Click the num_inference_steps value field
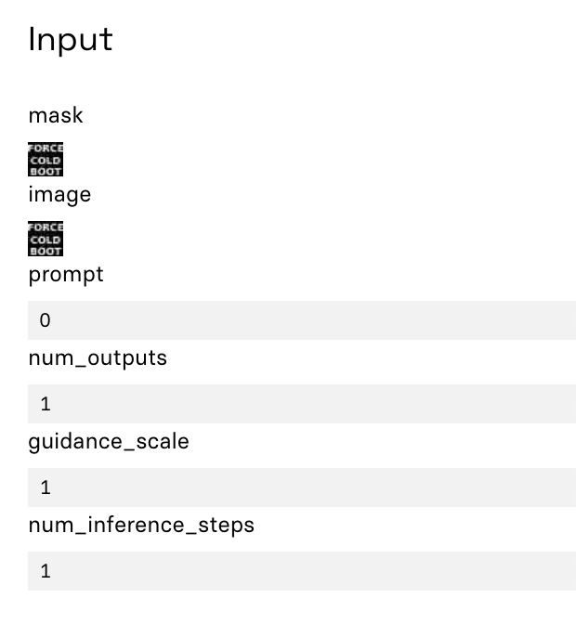 pos(302,571)
